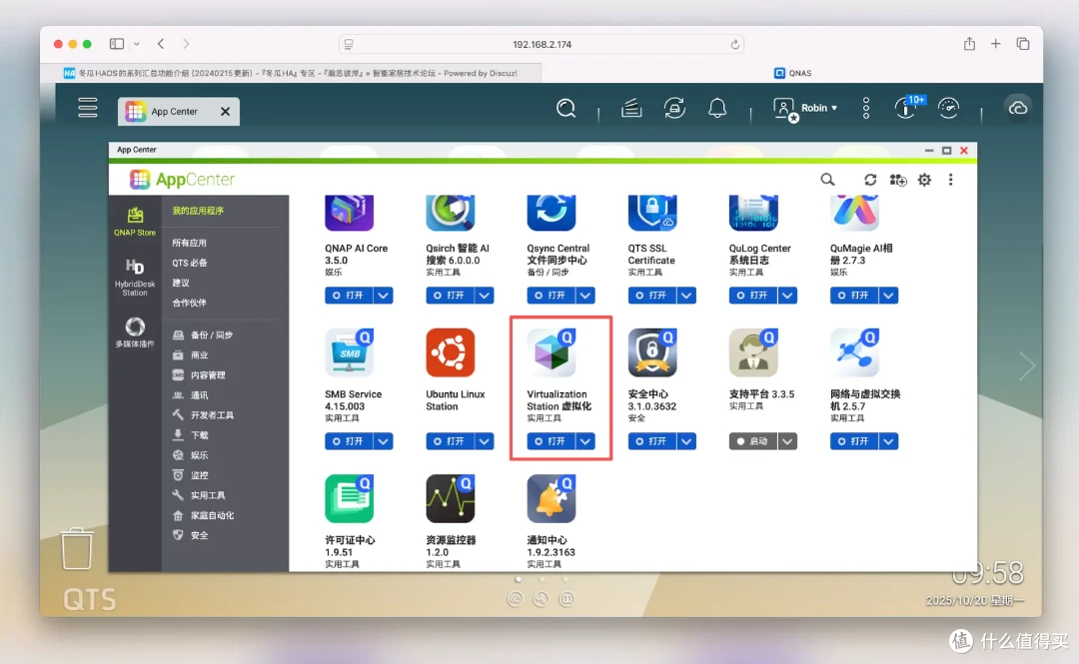Viewport: 1079px width, 664px height.
Task: Expand dropdown next to Qsync Central 打开
Action: coord(585,296)
